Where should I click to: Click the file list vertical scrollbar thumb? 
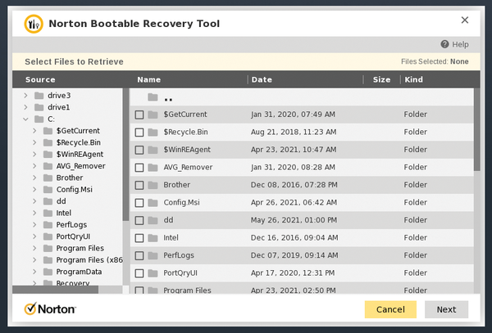(477, 129)
